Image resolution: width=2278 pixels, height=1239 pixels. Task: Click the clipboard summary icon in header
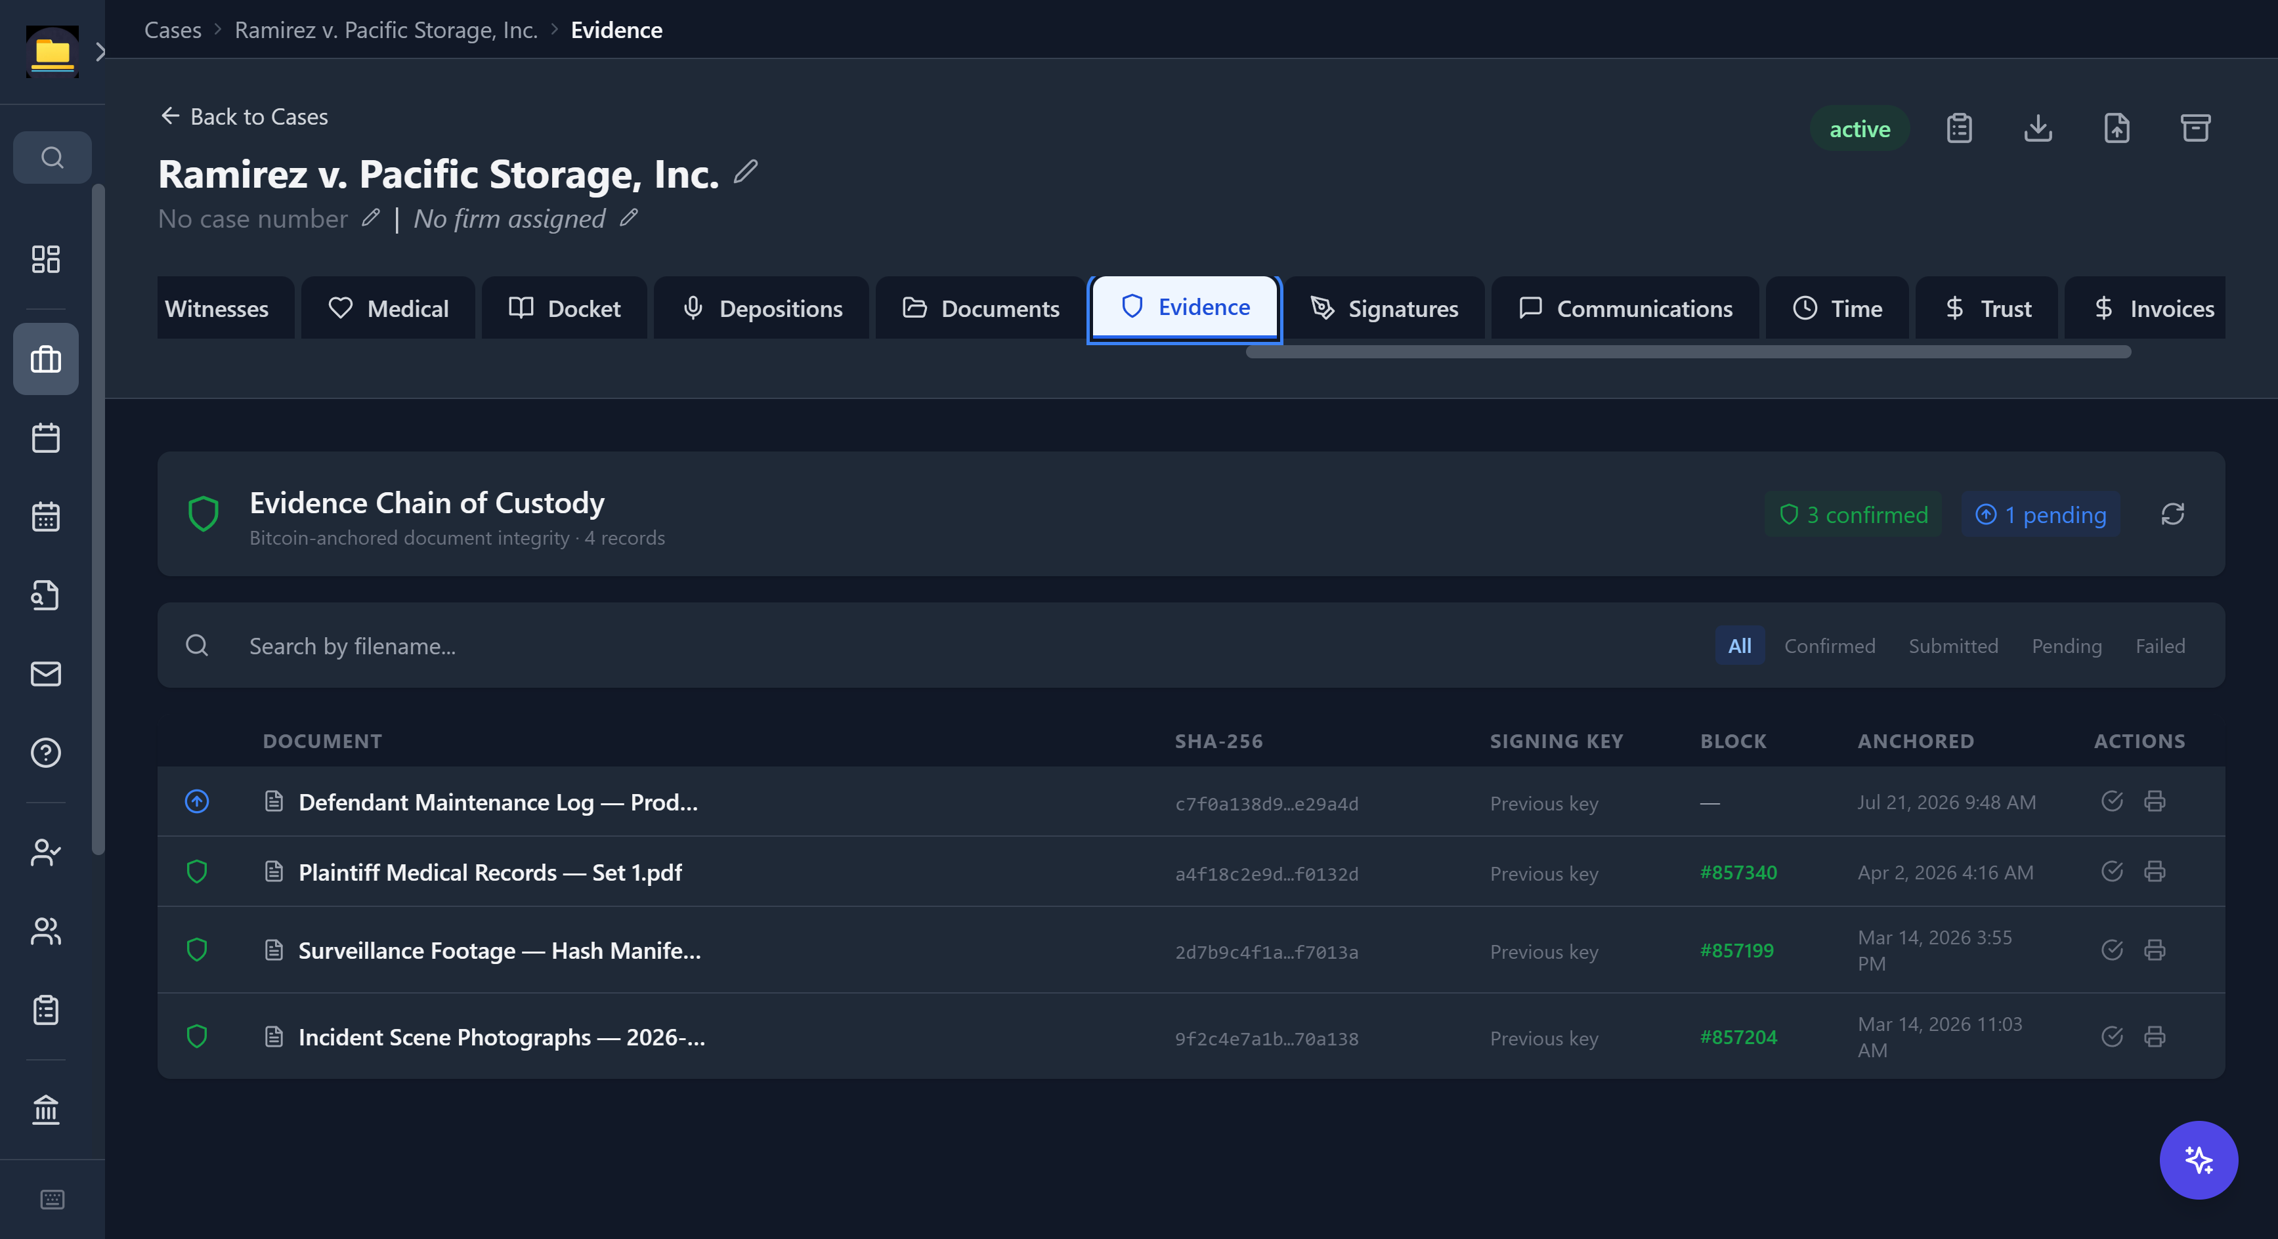click(1960, 129)
